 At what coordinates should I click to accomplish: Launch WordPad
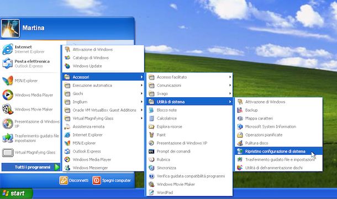click(x=189, y=192)
